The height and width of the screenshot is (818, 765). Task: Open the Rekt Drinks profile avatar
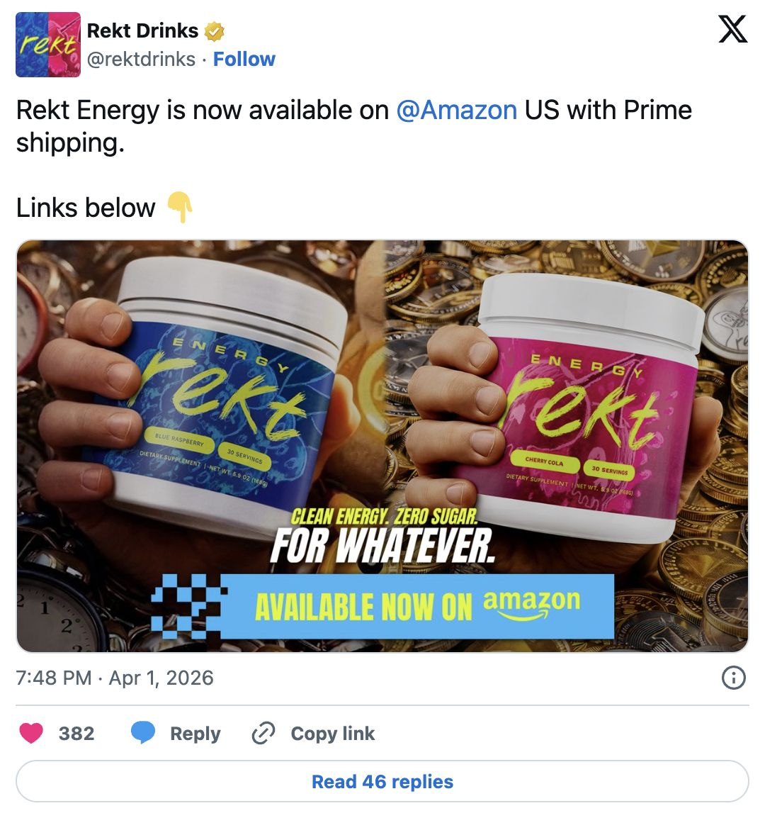tap(48, 45)
